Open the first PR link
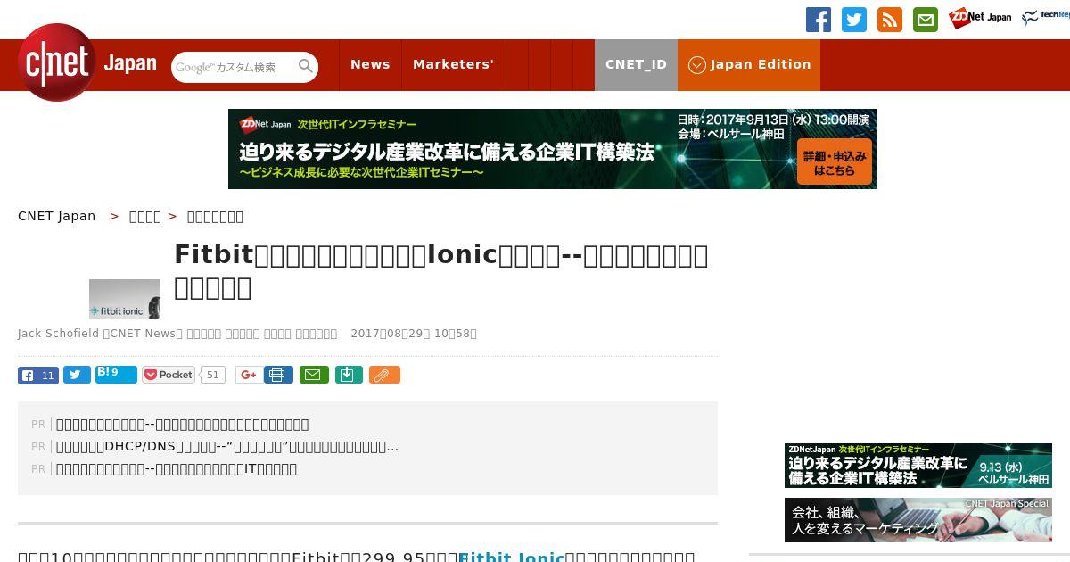This screenshot has height=562, width=1070. coord(182,425)
